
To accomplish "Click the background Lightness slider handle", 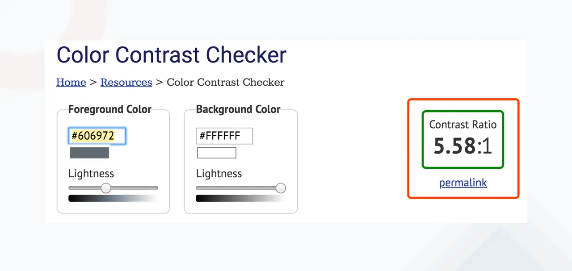I will click(281, 188).
